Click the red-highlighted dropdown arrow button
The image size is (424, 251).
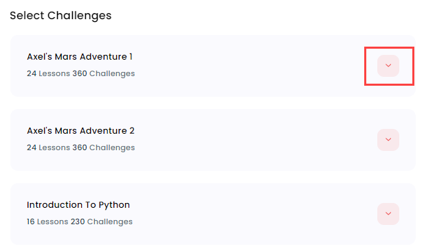(388, 66)
